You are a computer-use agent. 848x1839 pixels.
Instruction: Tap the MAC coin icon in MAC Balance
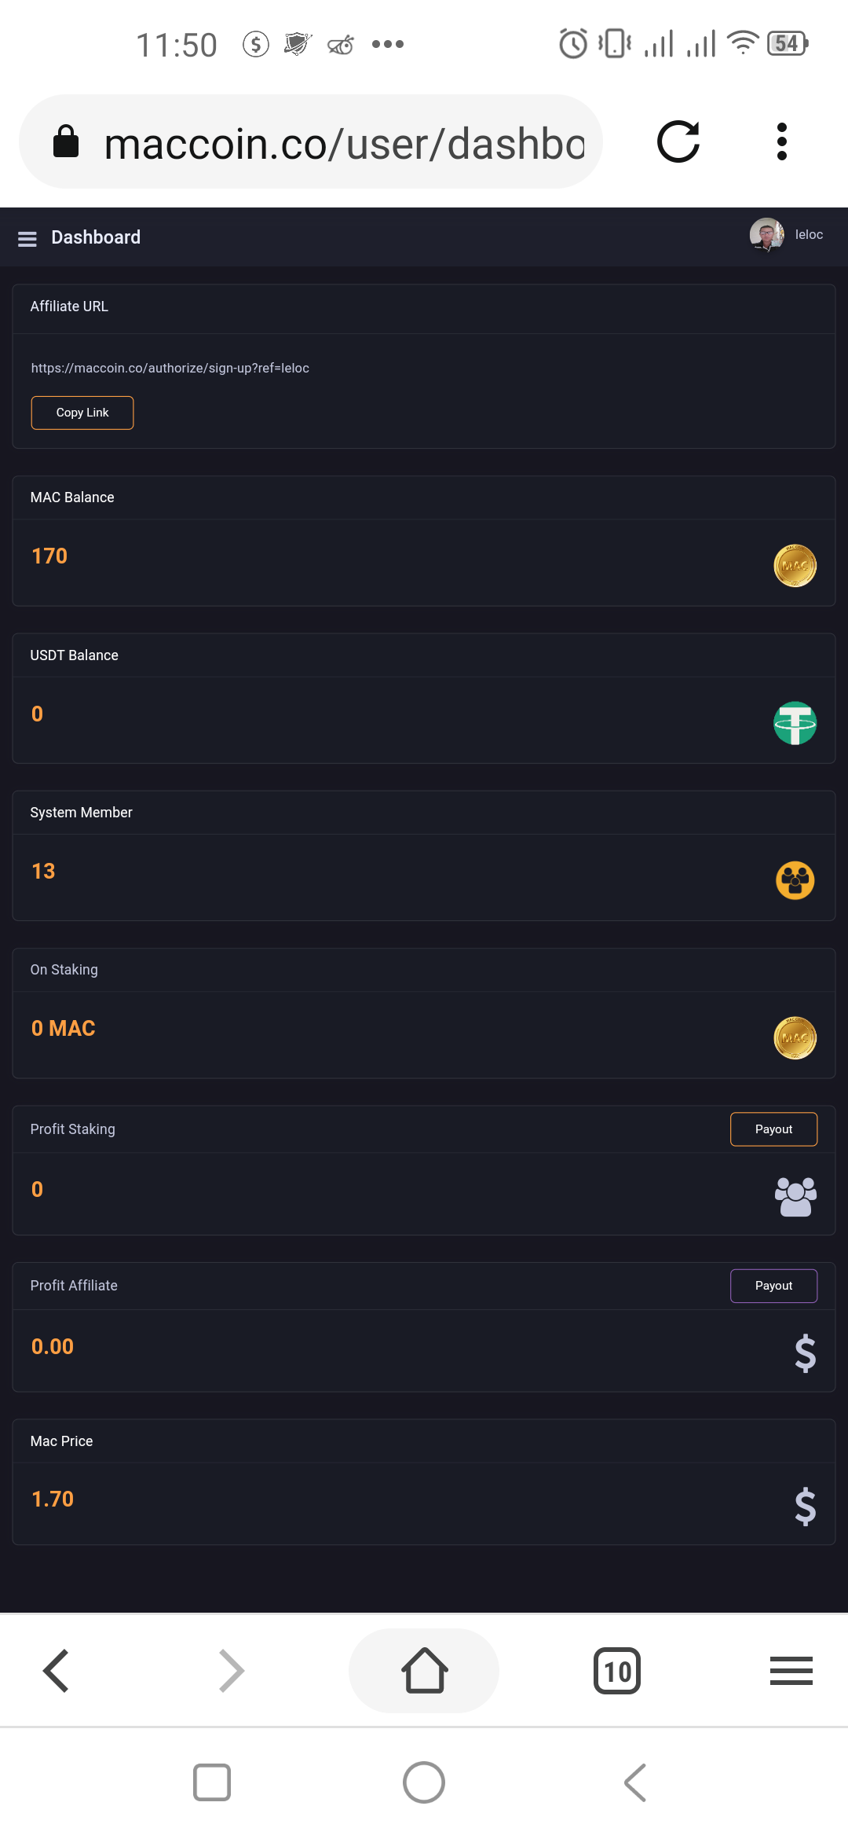(x=795, y=566)
